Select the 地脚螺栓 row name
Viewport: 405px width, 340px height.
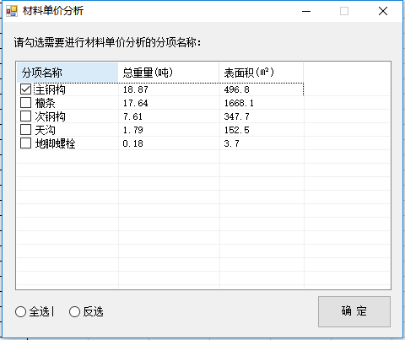[55, 143]
